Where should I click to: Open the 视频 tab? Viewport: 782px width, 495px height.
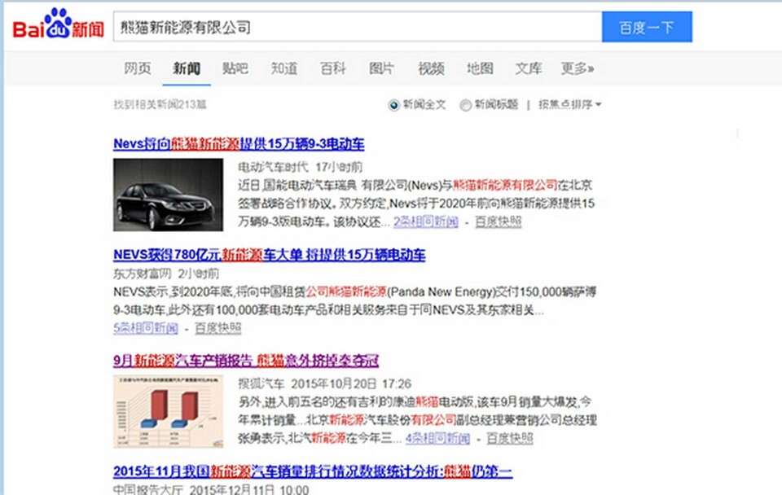click(x=431, y=68)
